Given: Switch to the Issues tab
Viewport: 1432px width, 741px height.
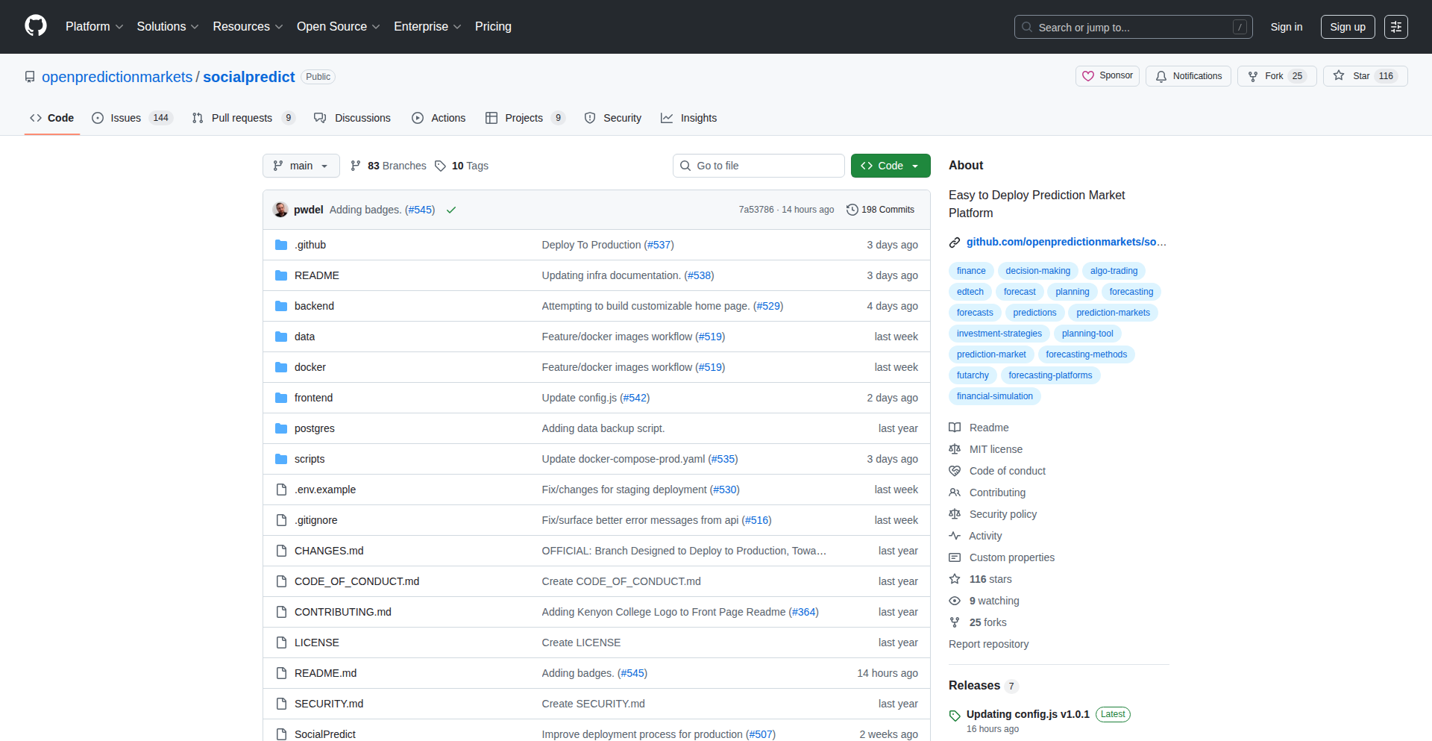Looking at the screenshot, I should pyautogui.click(x=126, y=118).
